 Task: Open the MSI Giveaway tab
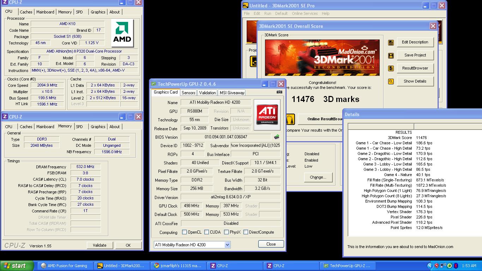click(x=231, y=93)
